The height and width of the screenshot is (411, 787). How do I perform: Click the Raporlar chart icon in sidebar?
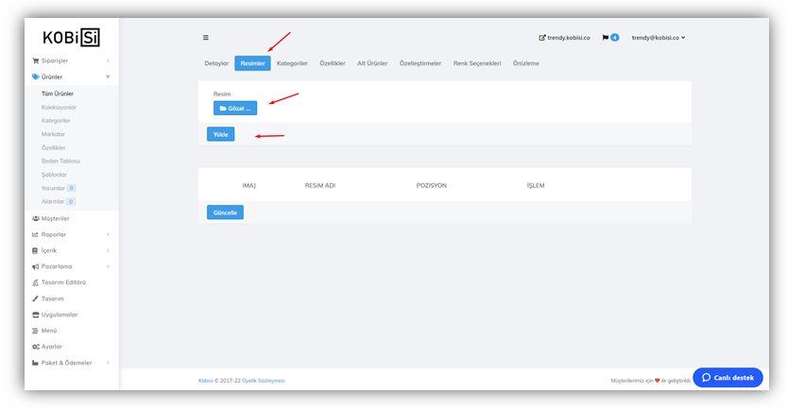36,234
